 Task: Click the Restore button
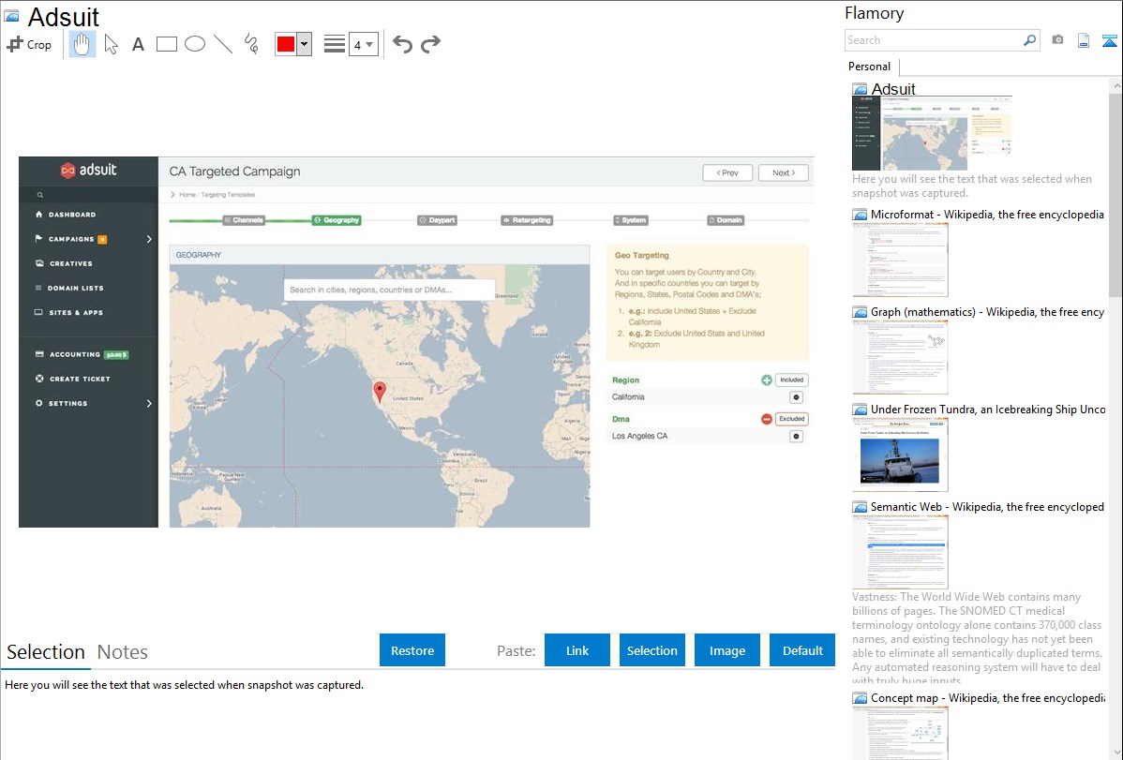(x=412, y=650)
